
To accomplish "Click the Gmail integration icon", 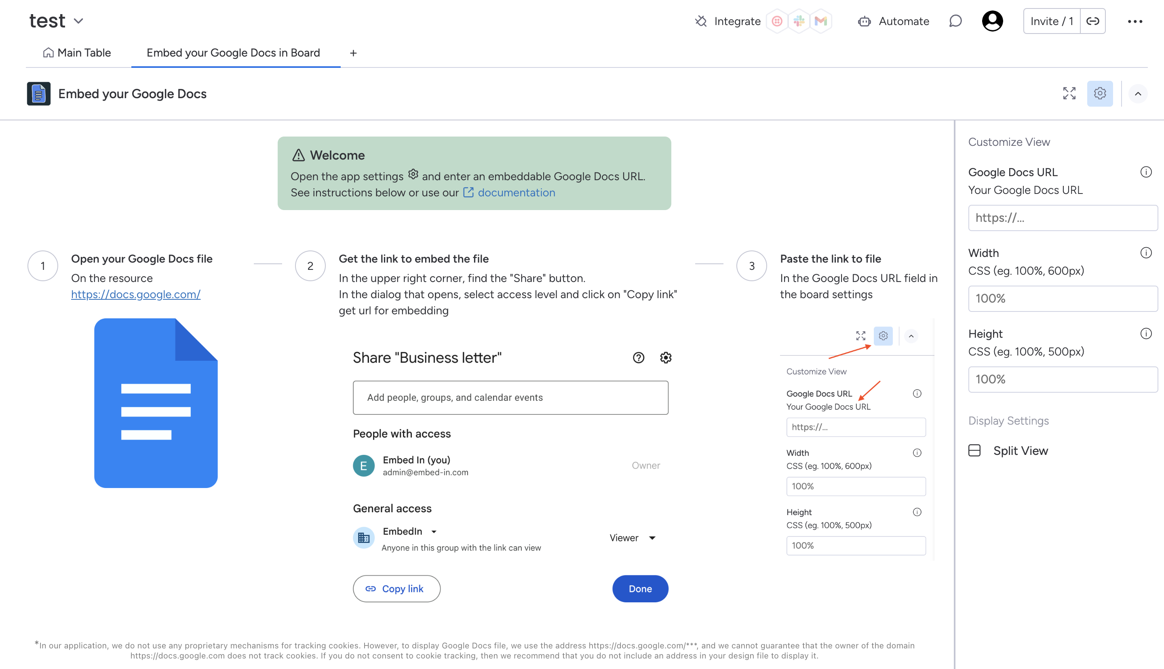I will pos(821,21).
